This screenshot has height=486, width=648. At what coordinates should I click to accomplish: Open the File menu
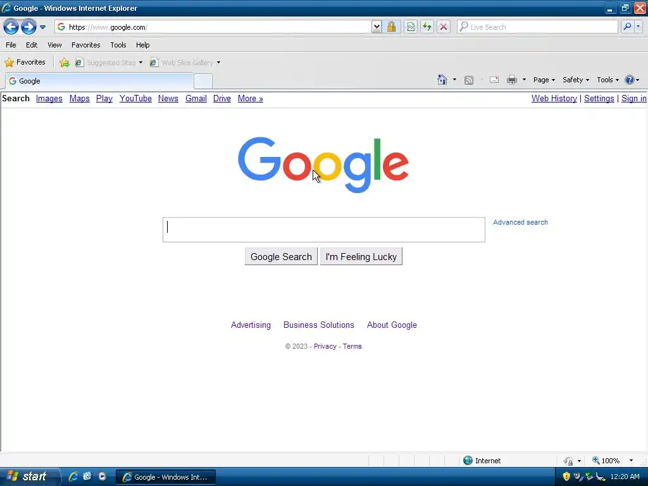[x=11, y=45]
